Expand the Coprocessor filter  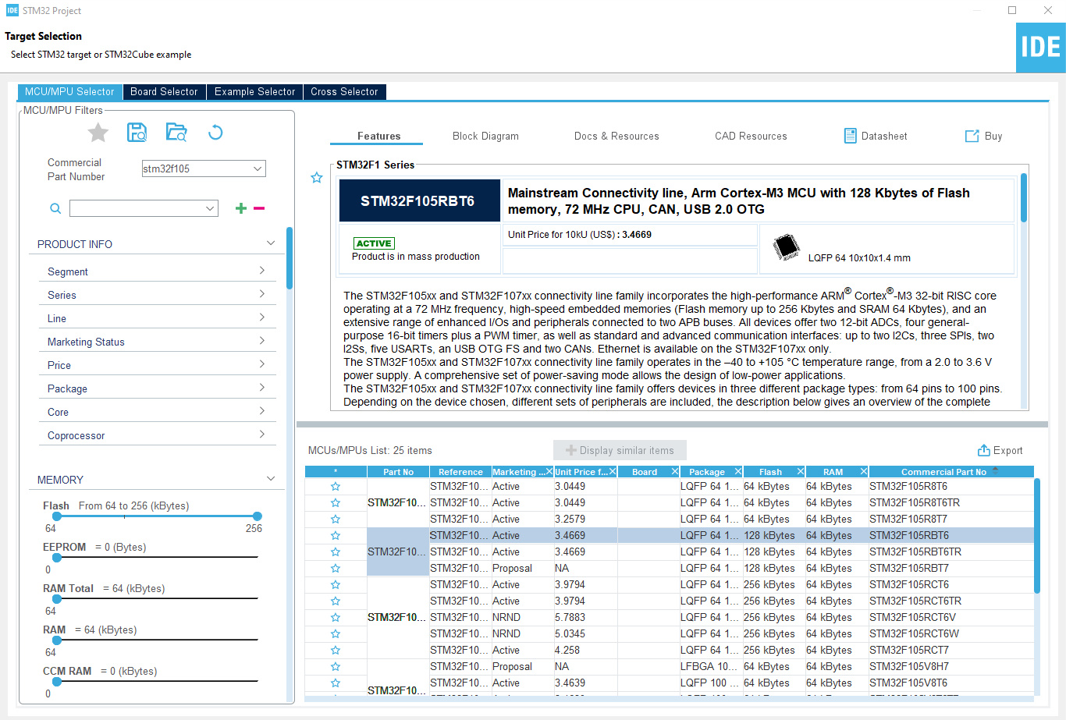[x=262, y=434]
